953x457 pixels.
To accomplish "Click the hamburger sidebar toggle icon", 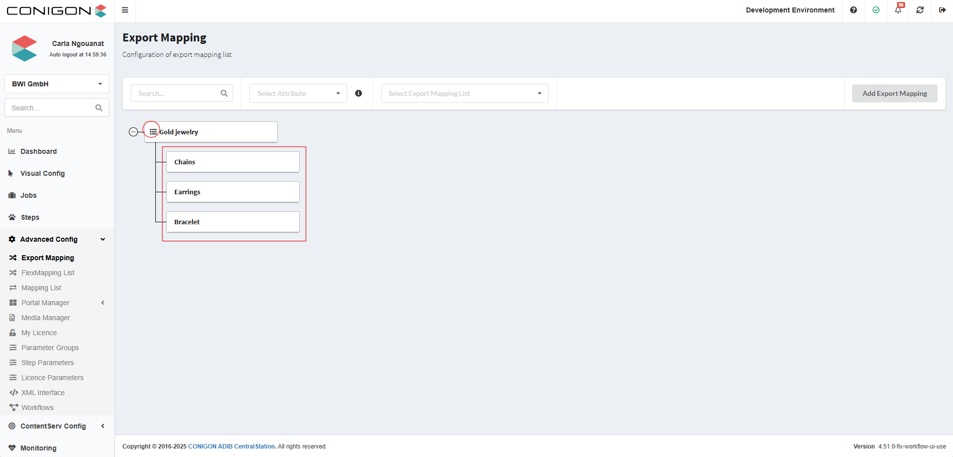I will point(125,10).
